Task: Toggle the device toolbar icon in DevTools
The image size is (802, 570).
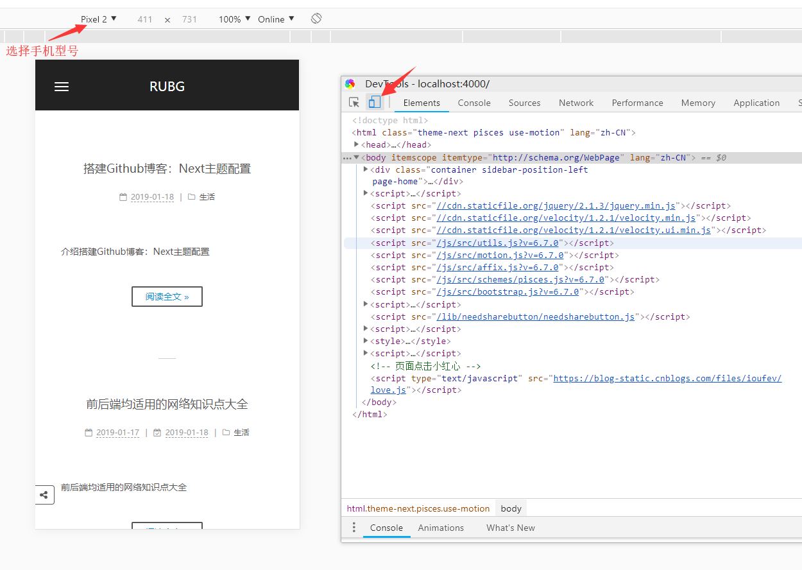Action: coord(375,102)
